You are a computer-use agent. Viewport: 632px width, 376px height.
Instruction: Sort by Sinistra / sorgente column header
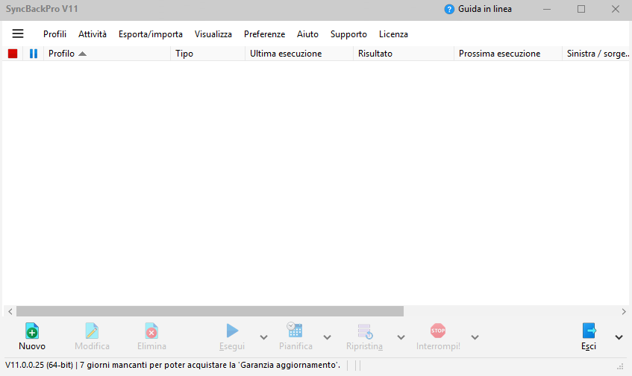point(596,54)
